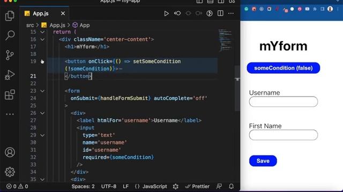Click the First Name label in browser page
343x192 pixels.
point(265,126)
